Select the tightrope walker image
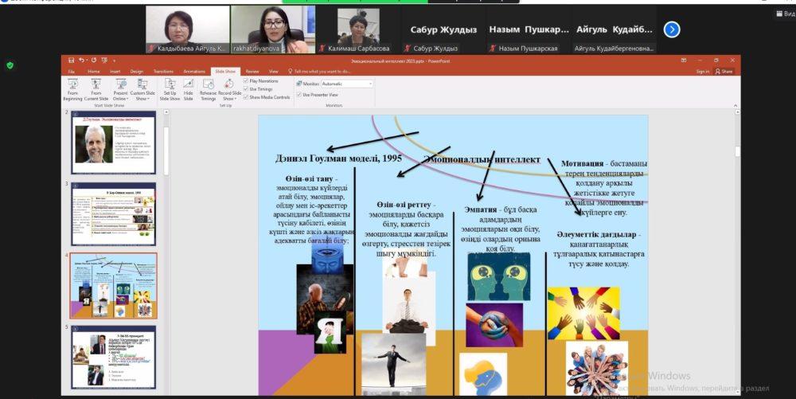The image size is (796, 399). tap(393, 365)
